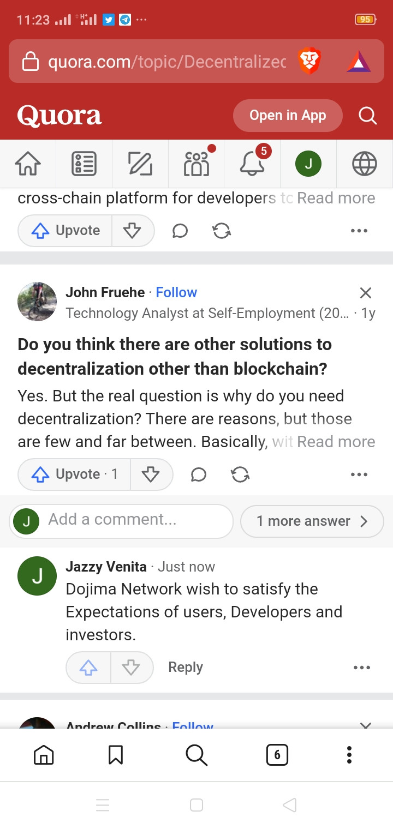Upvote John Fruehe's answer
This screenshot has height=829, width=393.
tap(74, 474)
